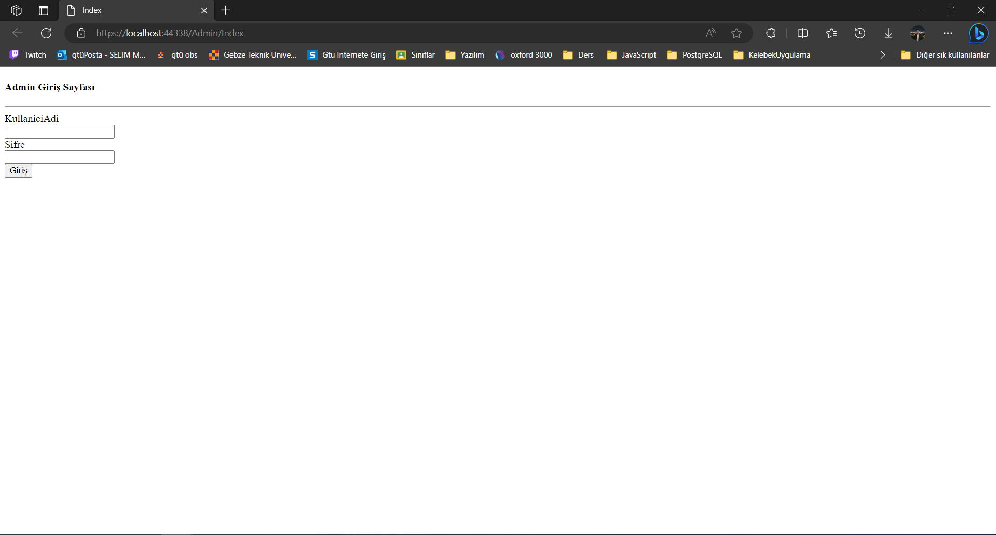Image resolution: width=996 pixels, height=535 pixels.
Task: Expand the Ders bookmark folder
Action: [x=578, y=55]
